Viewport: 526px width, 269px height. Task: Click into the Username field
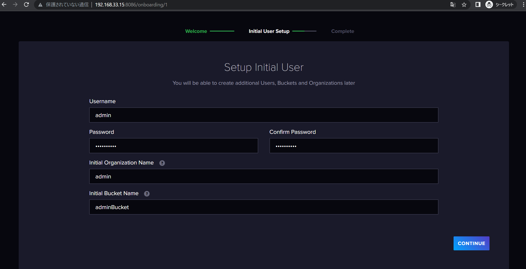click(x=263, y=115)
